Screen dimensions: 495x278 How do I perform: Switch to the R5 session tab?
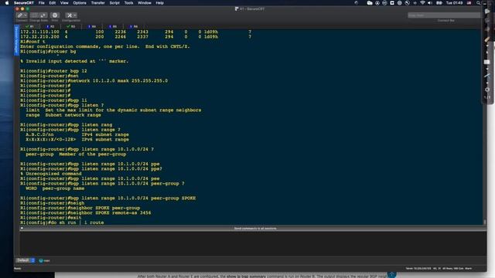[x=113, y=26]
